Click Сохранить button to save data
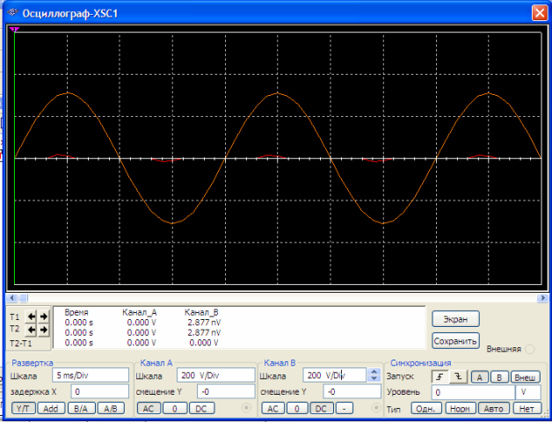Image resolution: width=552 pixels, height=422 pixels. (x=455, y=341)
